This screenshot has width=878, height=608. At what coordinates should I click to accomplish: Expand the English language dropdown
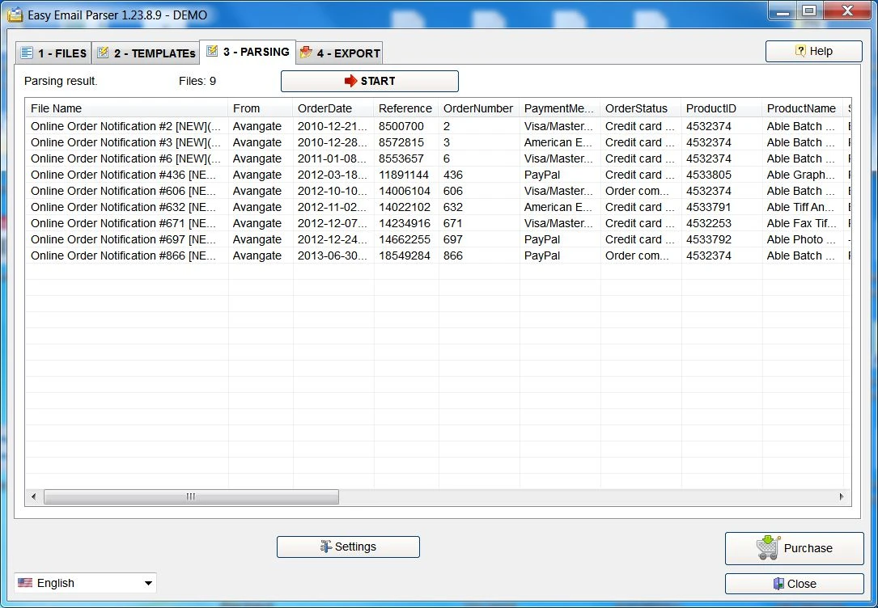pyautogui.click(x=148, y=583)
